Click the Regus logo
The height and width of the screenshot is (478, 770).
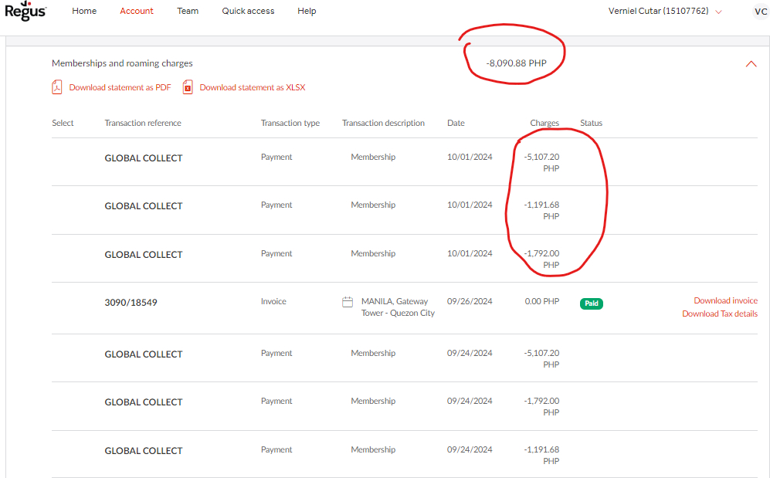click(x=25, y=11)
